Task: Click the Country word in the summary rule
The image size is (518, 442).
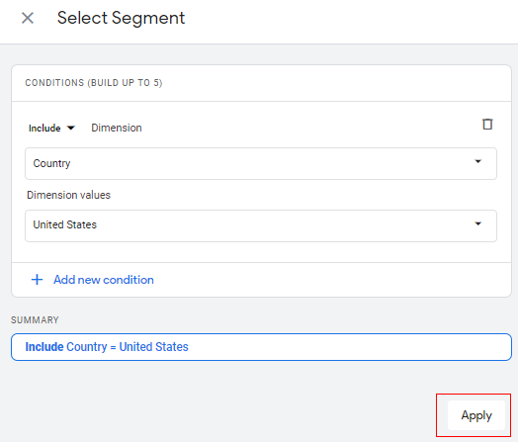Action: pyautogui.click(x=87, y=347)
